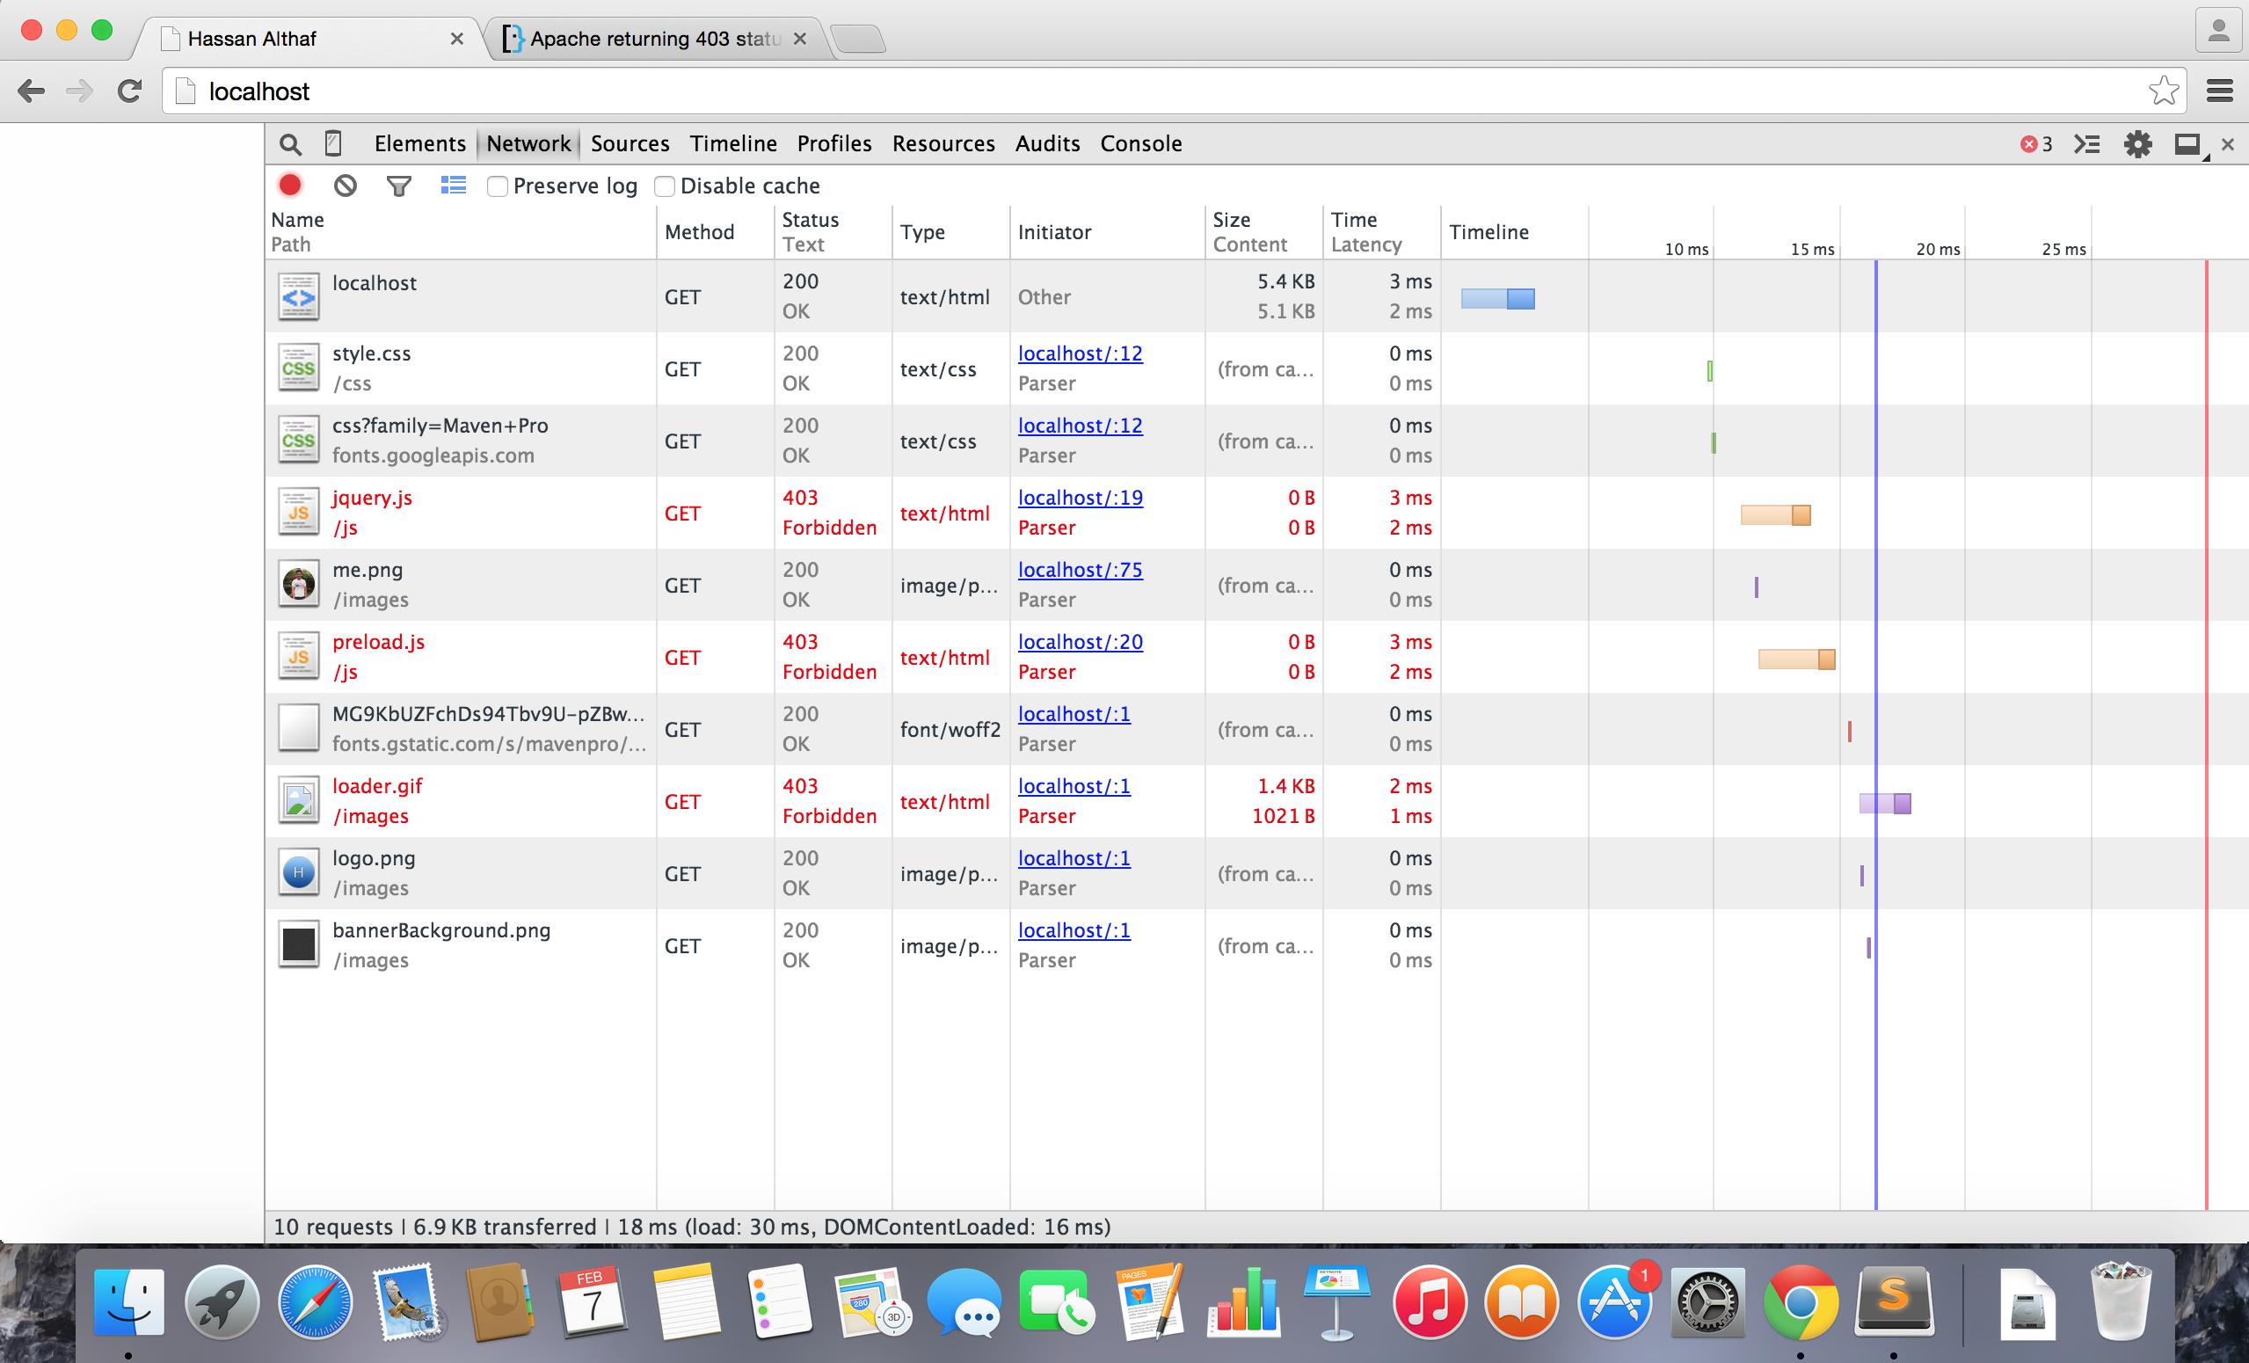This screenshot has width=2249, height=1363.
Task: Open Safari from the dock
Action: (x=315, y=1301)
